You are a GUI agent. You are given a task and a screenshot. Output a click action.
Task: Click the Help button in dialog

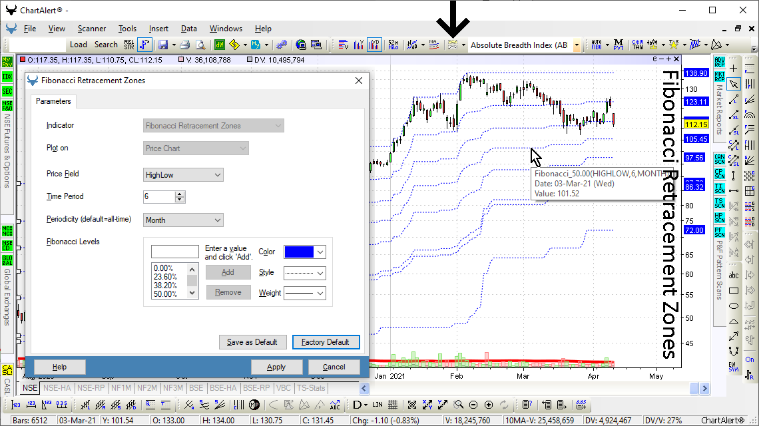coord(59,367)
